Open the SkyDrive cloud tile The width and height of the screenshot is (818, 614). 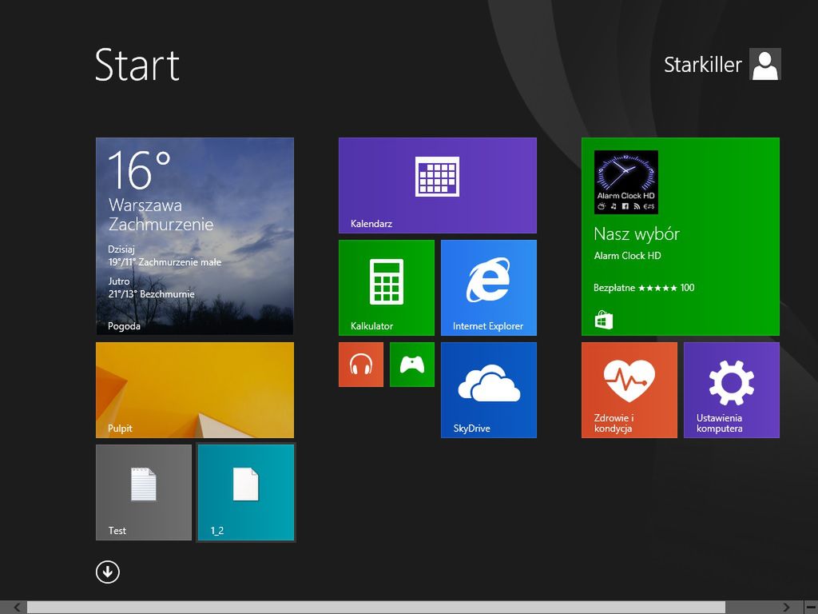pyautogui.click(x=488, y=390)
